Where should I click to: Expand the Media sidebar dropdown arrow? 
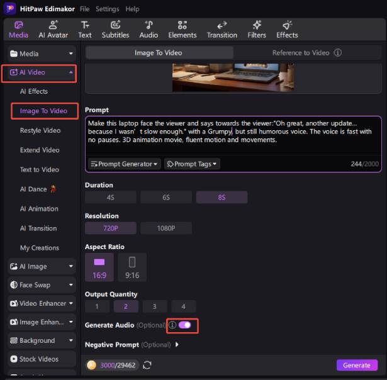[x=71, y=53]
